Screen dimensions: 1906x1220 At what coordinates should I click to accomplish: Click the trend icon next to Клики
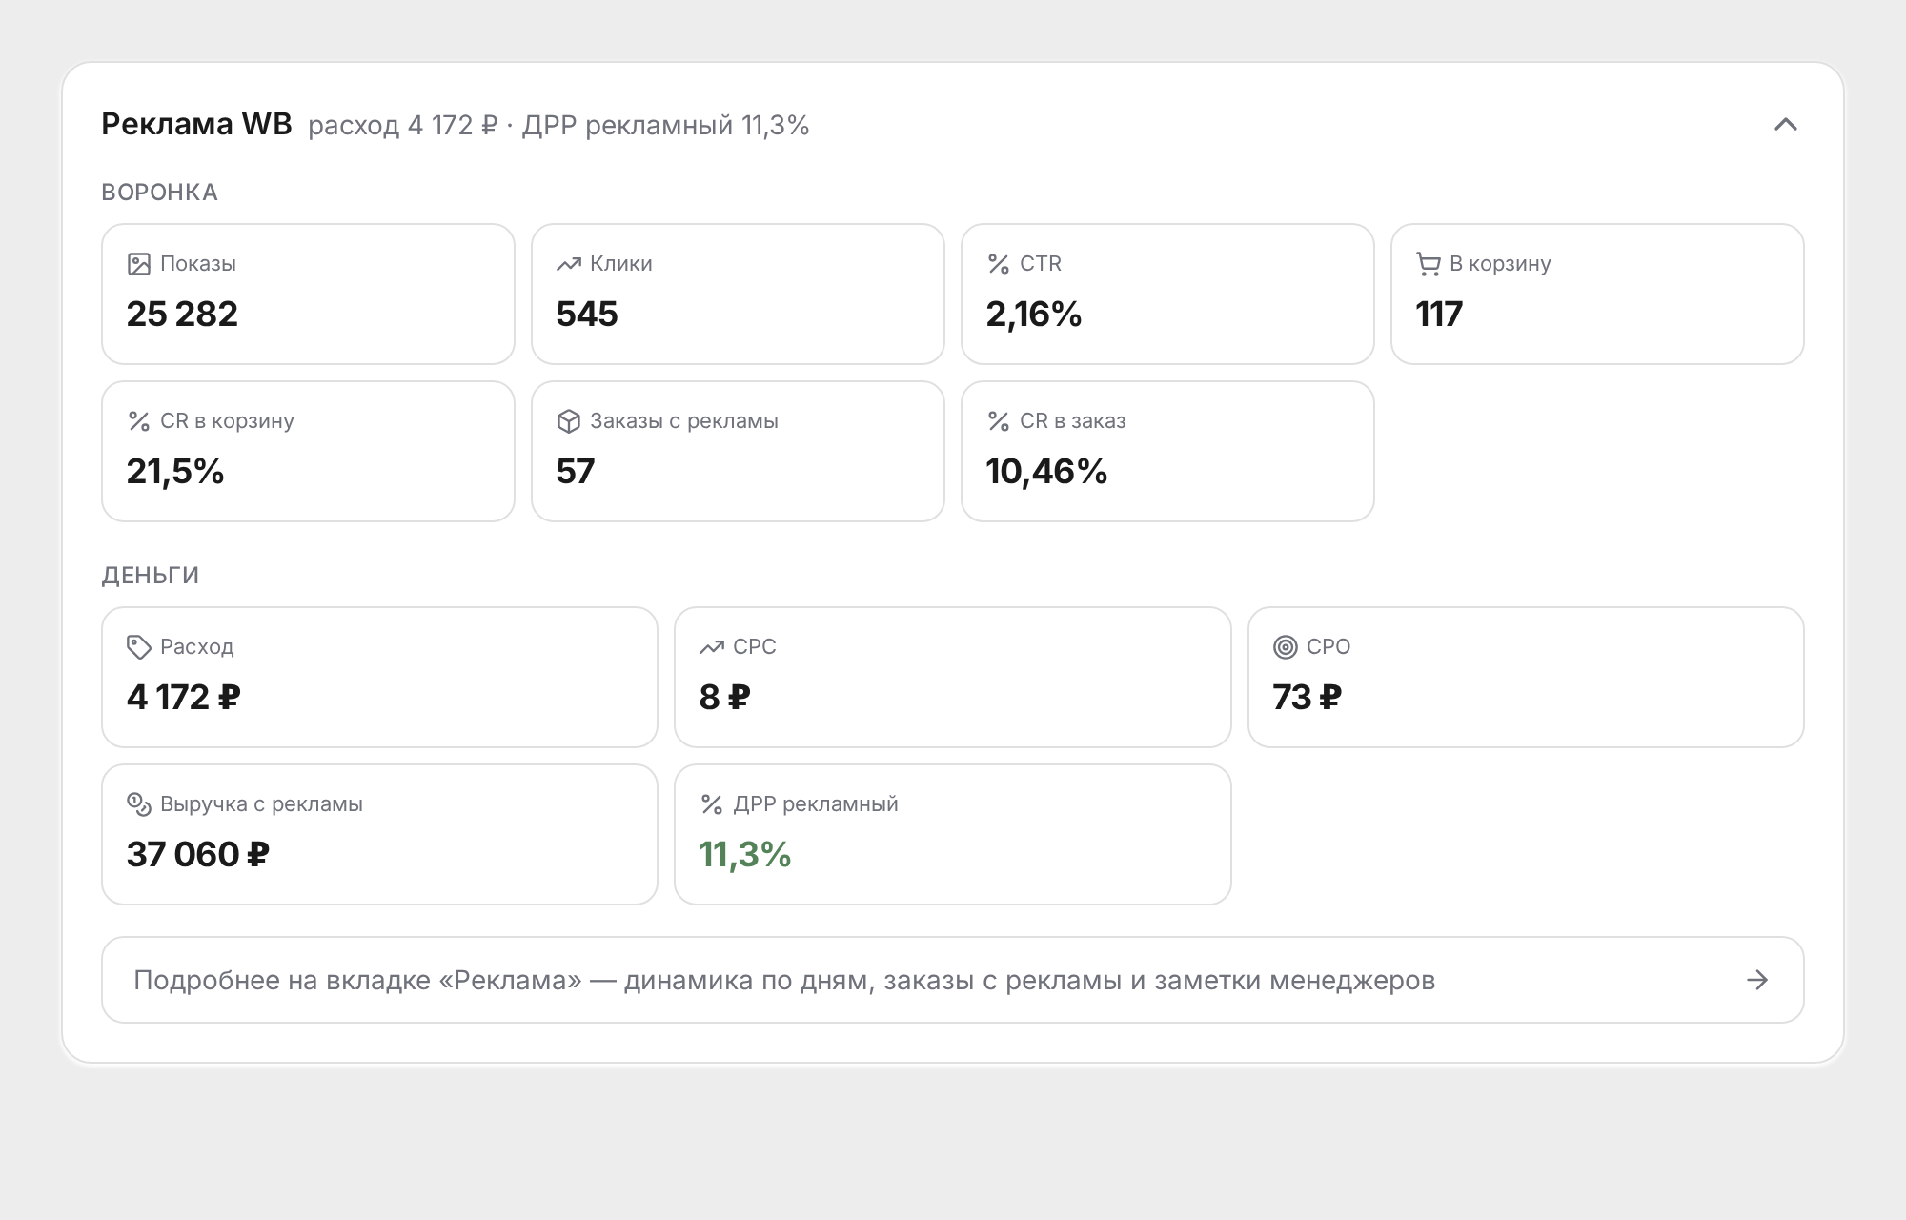(x=569, y=264)
